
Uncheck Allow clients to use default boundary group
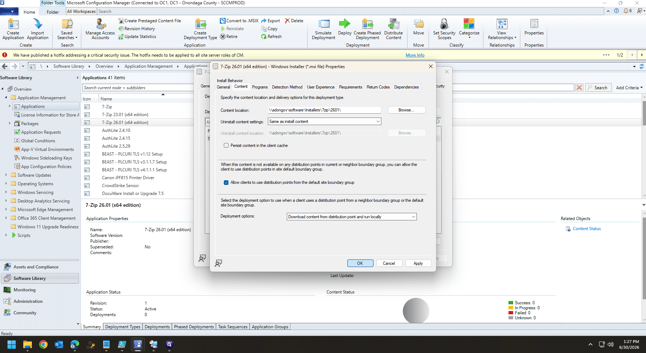226,182
